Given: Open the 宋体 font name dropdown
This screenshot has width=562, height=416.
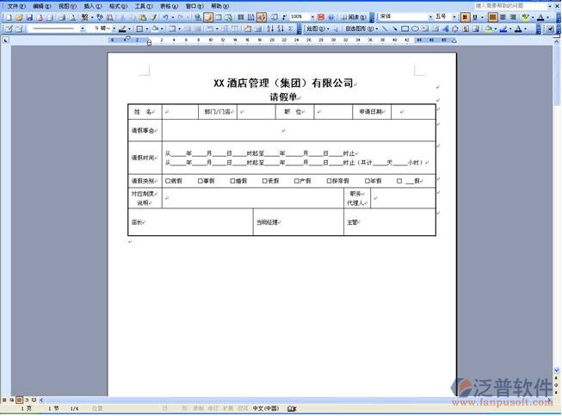Looking at the screenshot, I should pyautogui.click(x=430, y=17).
